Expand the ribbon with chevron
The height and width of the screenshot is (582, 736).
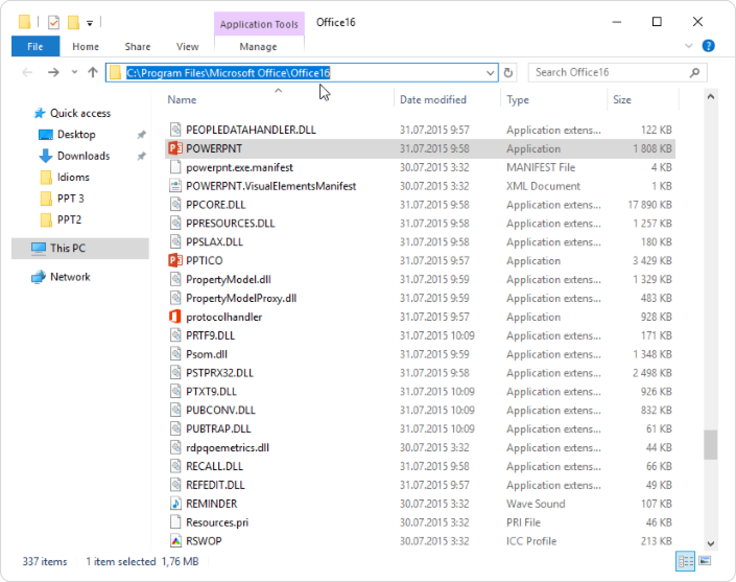tap(688, 46)
